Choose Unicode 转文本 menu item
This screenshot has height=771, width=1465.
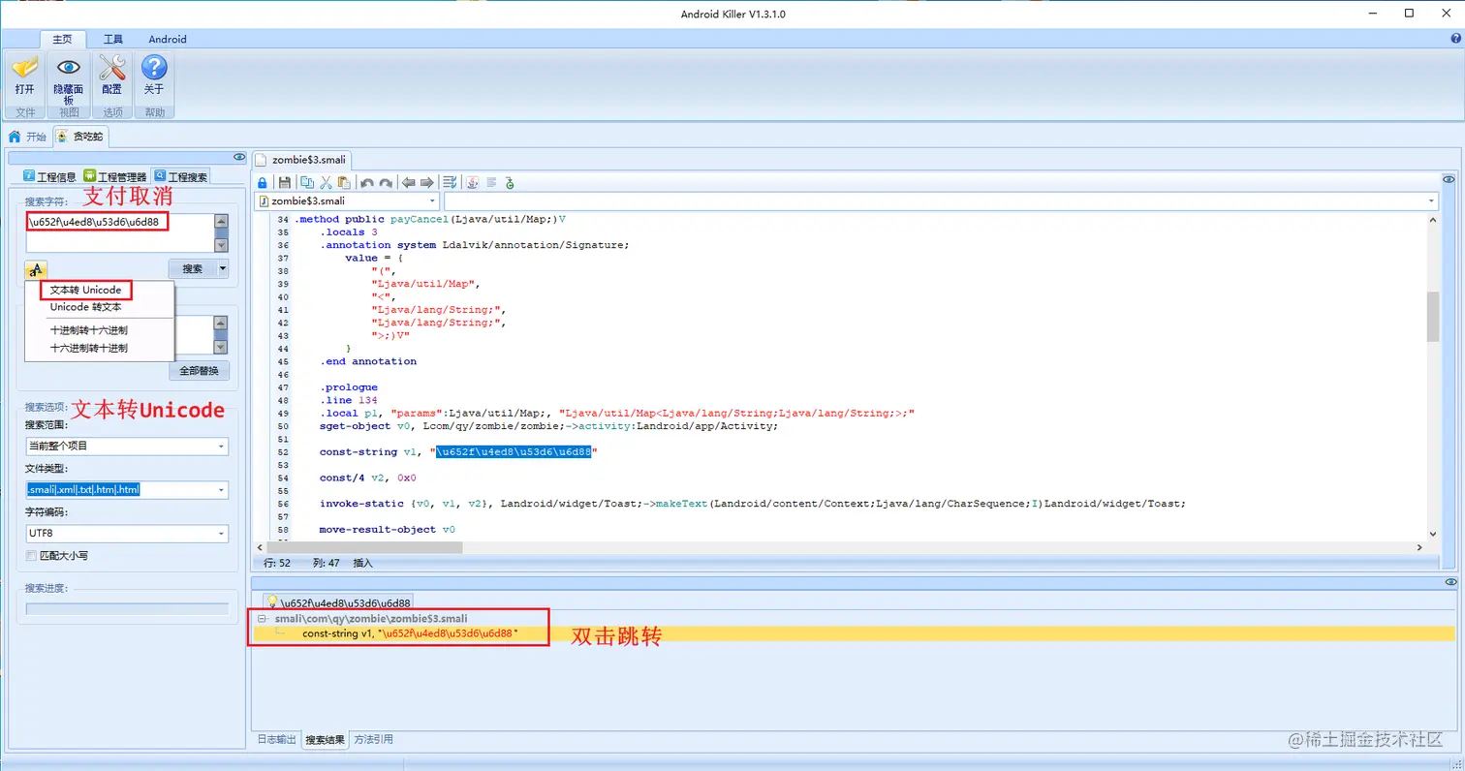(86, 307)
